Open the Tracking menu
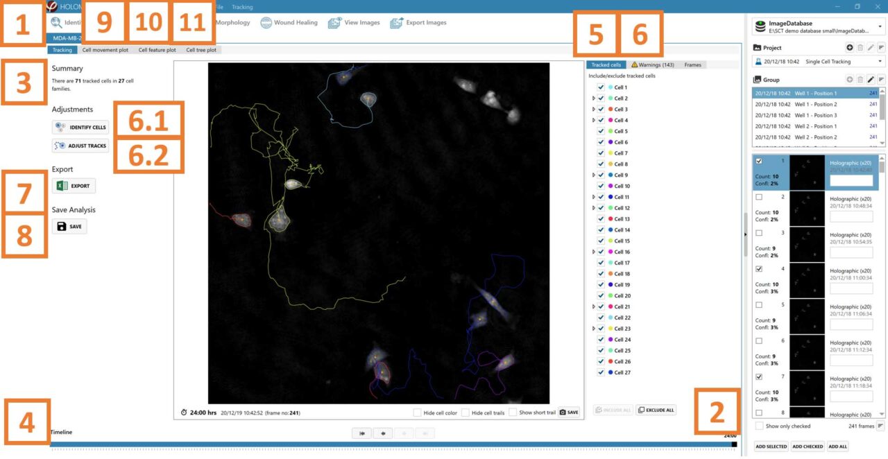Image resolution: width=888 pixels, height=459 pixels. point(242,6)
